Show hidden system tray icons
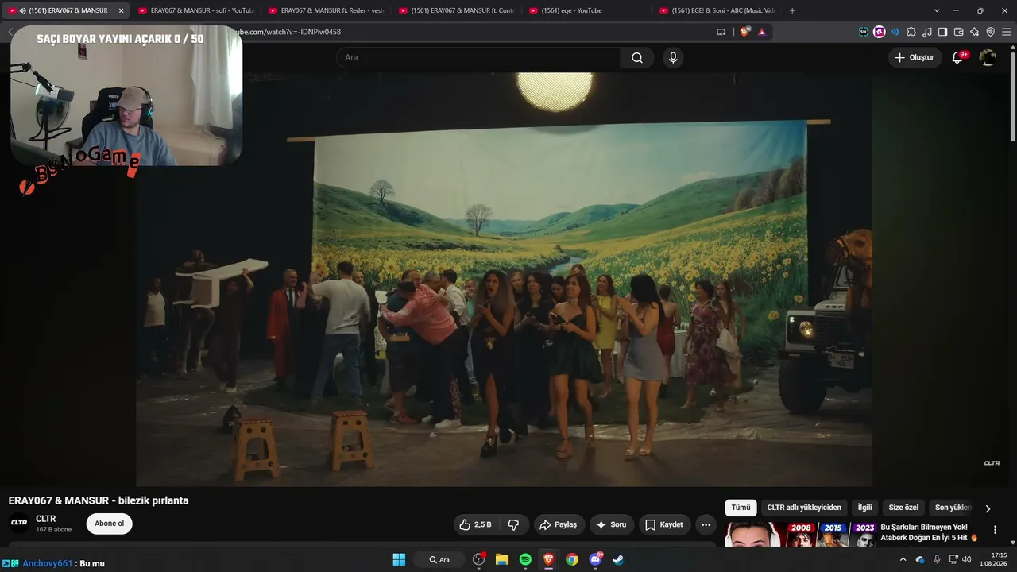 tap(903, 559)
